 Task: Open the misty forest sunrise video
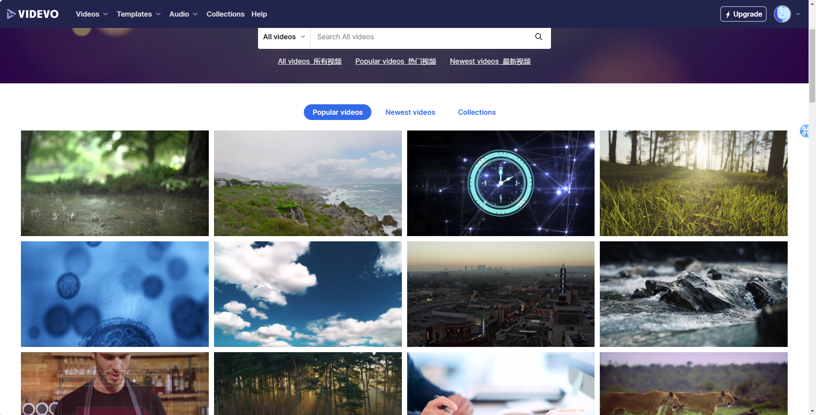(x=308, y=384)
